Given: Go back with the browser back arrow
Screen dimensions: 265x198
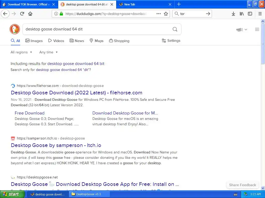Looking at the screenshot, I should pos(5,14).
